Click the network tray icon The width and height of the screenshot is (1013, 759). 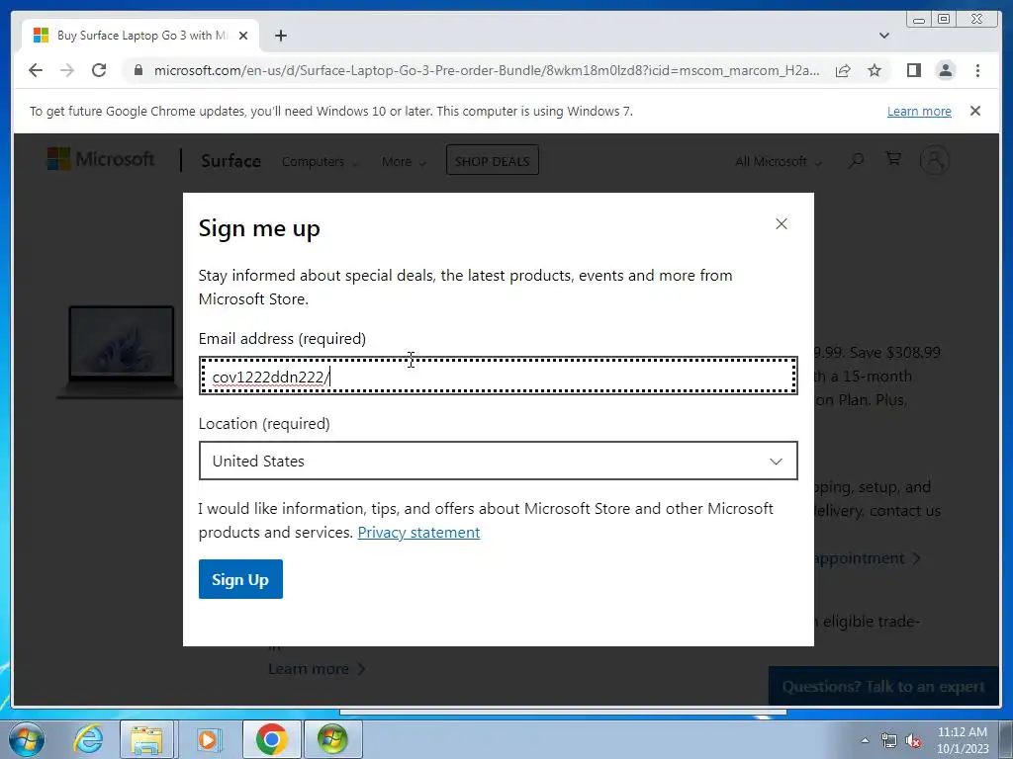[889, 740]
